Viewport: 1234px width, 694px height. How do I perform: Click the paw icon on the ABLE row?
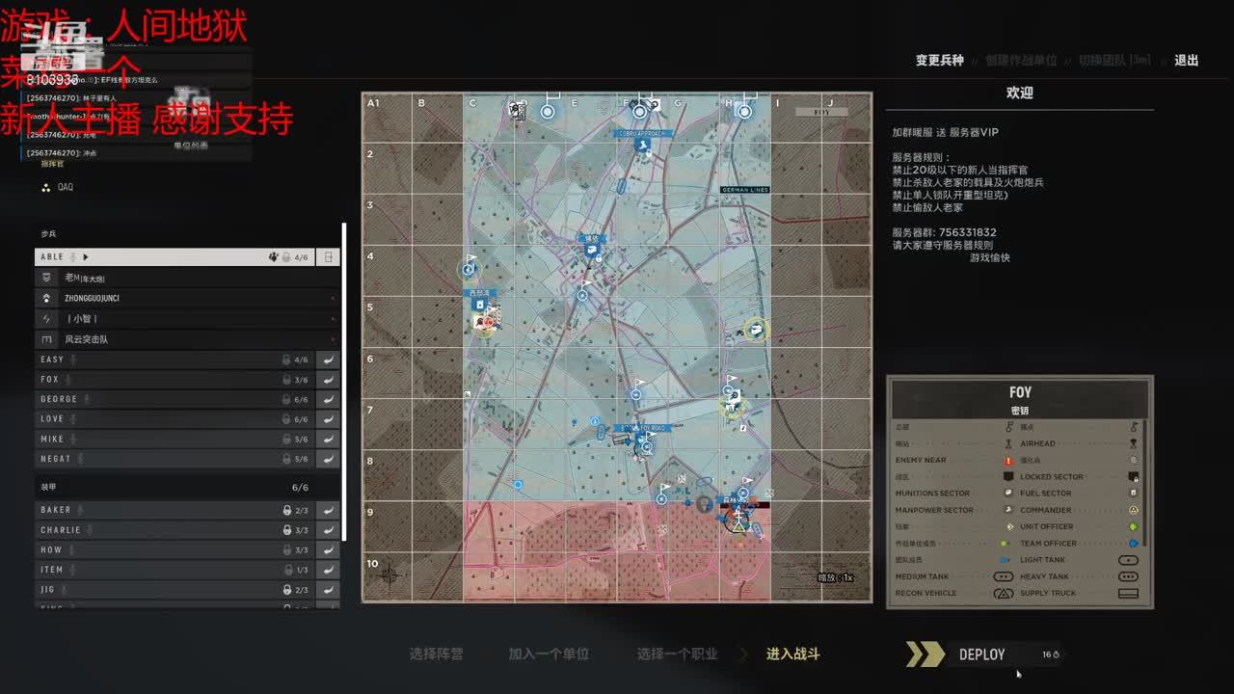coord(274,257)
